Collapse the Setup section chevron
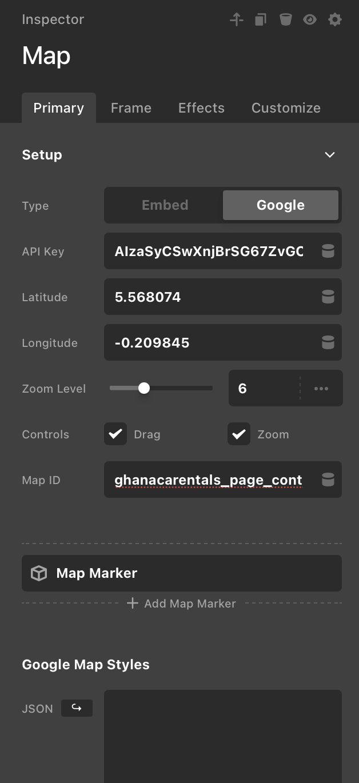This screenshot has width=359, height=783. (330, 155)
